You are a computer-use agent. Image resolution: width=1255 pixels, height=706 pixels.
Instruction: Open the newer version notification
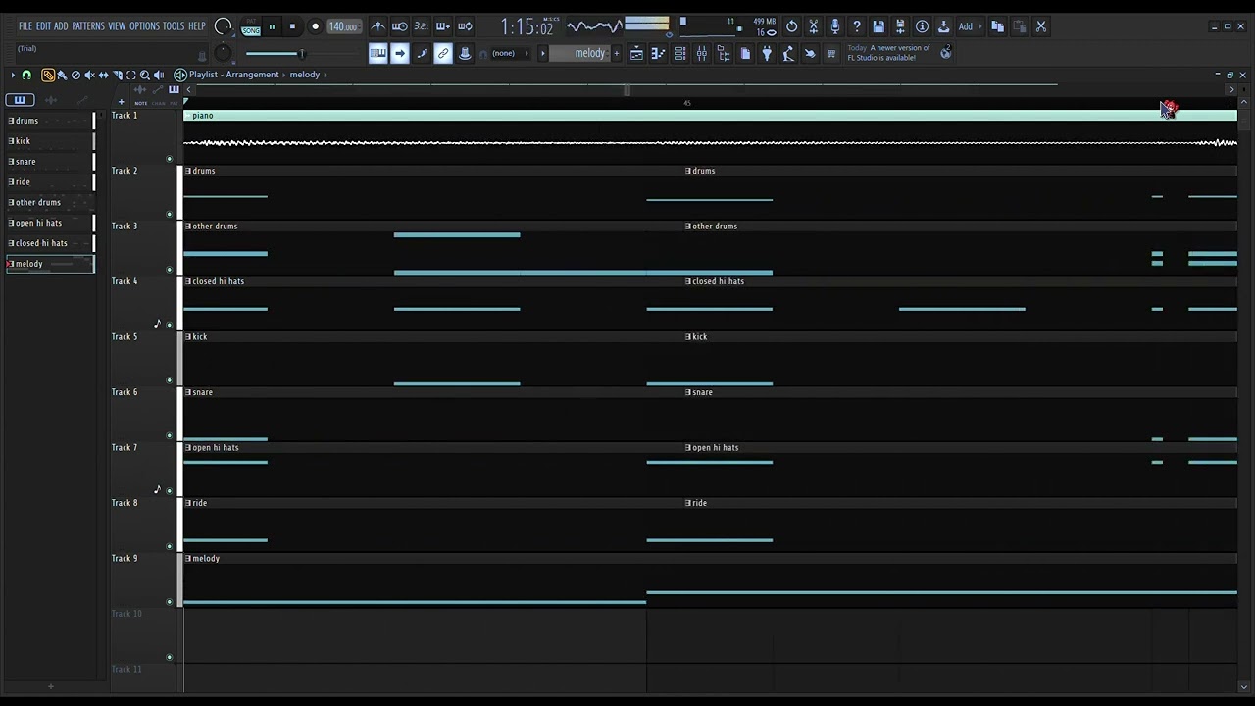pos(888,53)
